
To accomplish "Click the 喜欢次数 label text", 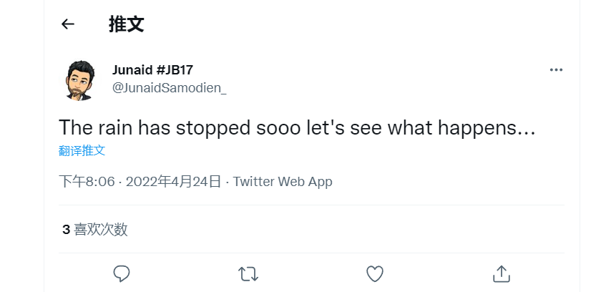I will [101, 230].
